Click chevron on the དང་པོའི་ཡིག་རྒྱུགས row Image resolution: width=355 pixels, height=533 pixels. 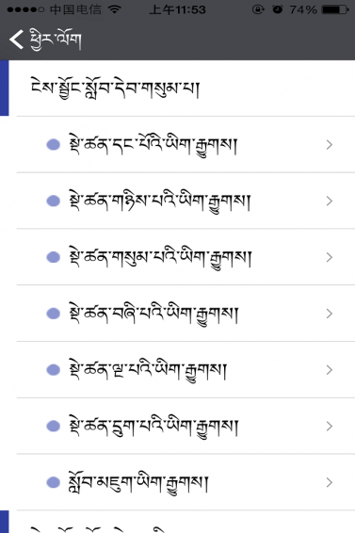(x=329, y=145)
